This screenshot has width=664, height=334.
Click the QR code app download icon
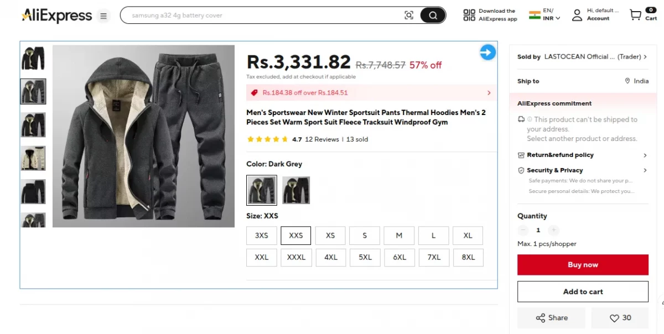469,15
